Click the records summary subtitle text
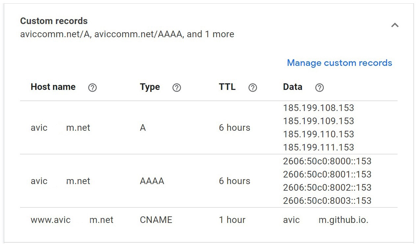Viewport: 416px width, 244px height. point(127,34)
